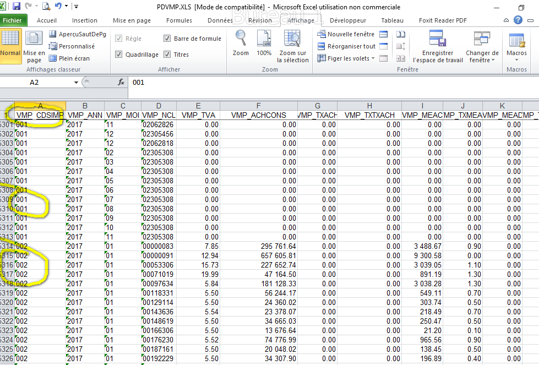Uncheck the Quadrillage checkbox

[x=118, y=55]
